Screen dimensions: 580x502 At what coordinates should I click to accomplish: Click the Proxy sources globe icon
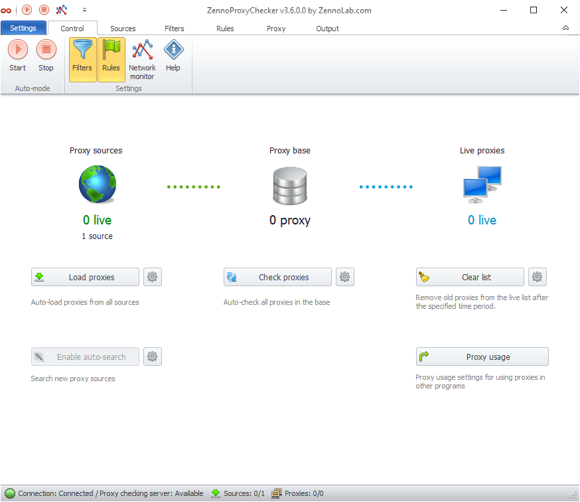(x=98, y=184)
